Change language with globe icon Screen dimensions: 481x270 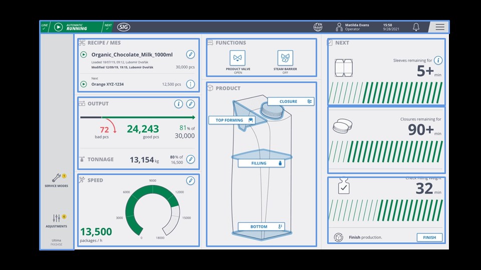tap(318, 27)
